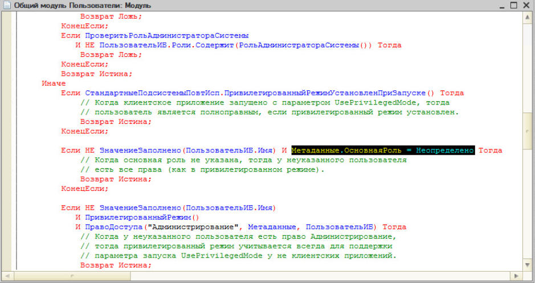Close the Пользователи module window

(x=527, y=5)
